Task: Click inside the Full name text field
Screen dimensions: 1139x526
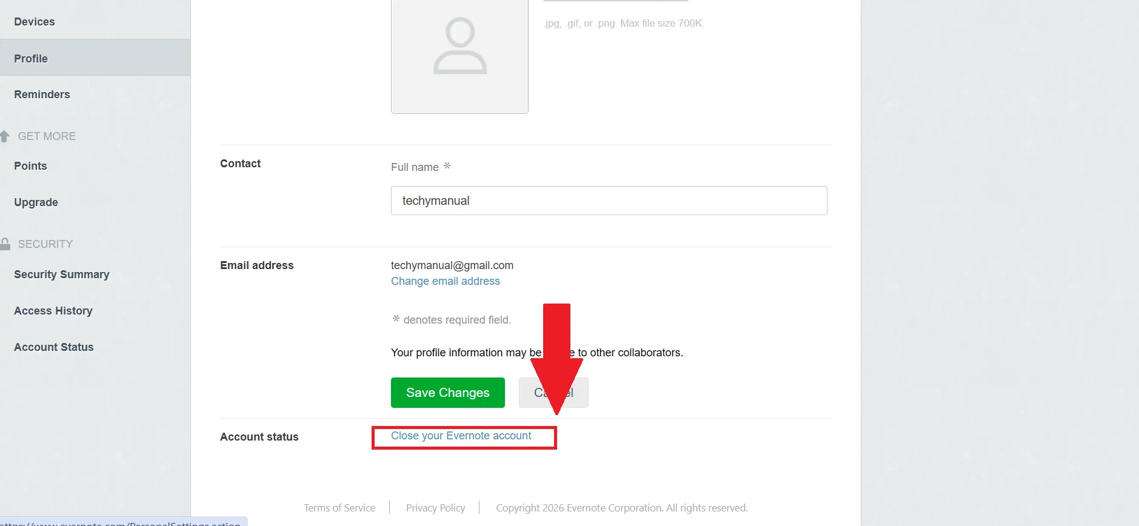Action: [x=608, y=201]
